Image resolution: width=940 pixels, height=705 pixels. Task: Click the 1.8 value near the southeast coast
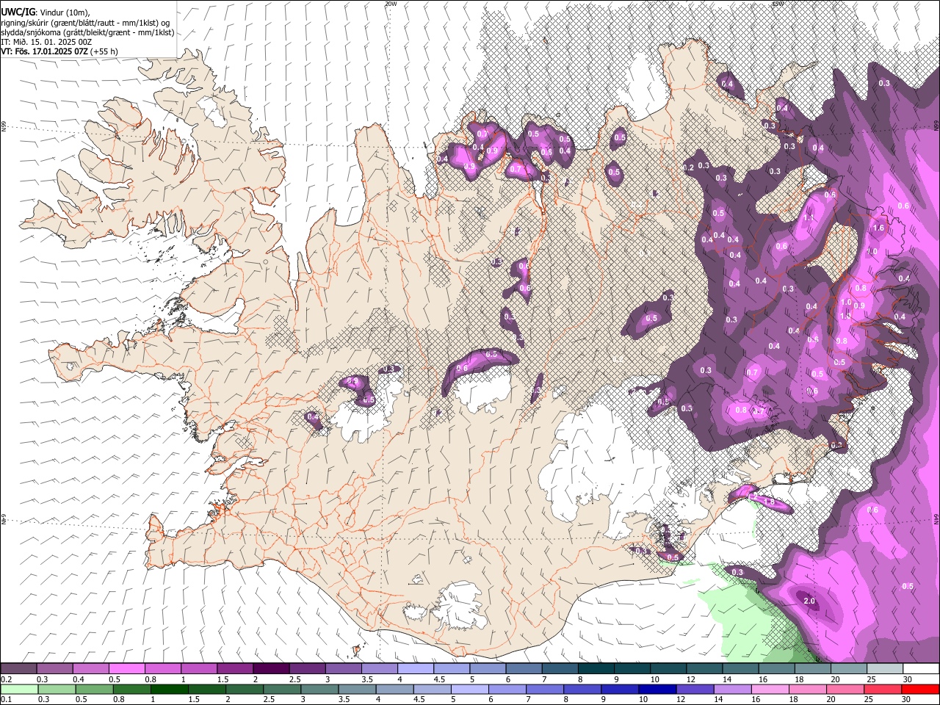click(x=770, y=502)
